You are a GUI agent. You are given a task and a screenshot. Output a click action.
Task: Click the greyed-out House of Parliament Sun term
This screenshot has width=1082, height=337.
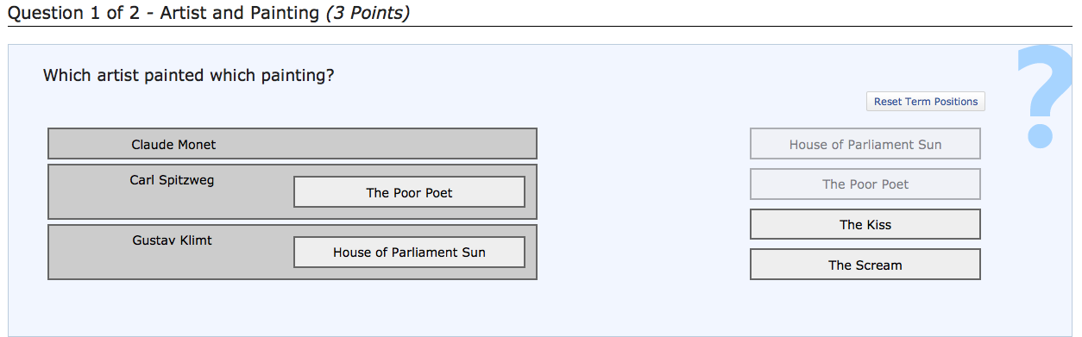865,144
